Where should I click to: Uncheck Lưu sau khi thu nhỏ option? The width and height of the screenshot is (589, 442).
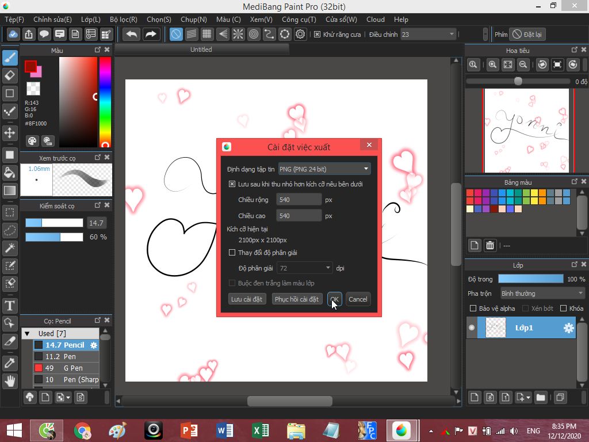click(232, 184)
